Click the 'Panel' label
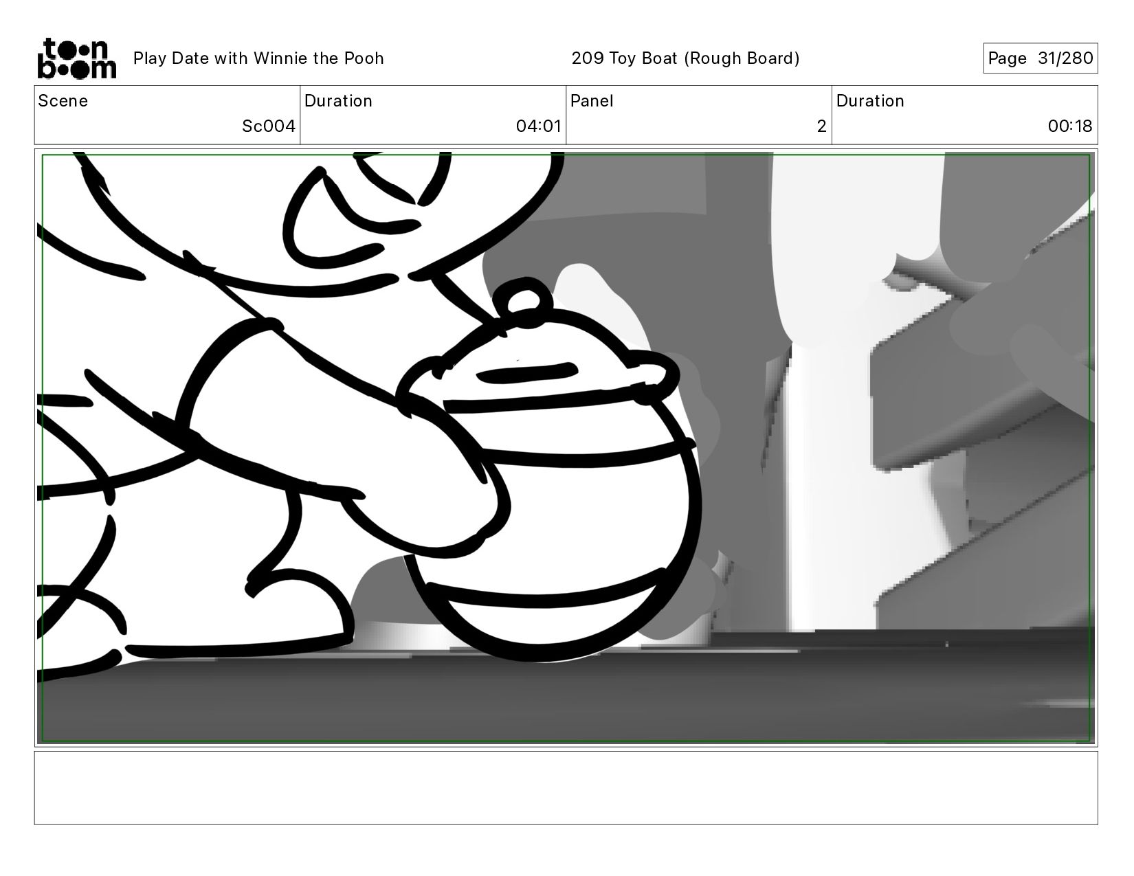Viewport: 1134px width, 876px height. pyautogui.click(x=592, y=101)
